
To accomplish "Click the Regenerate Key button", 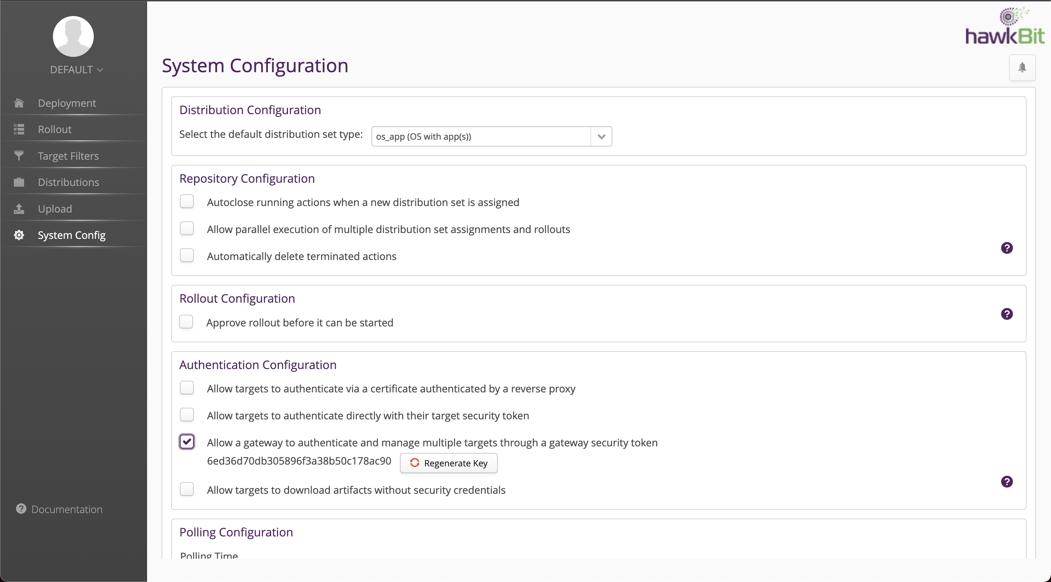I will click(x=448, y=463).
